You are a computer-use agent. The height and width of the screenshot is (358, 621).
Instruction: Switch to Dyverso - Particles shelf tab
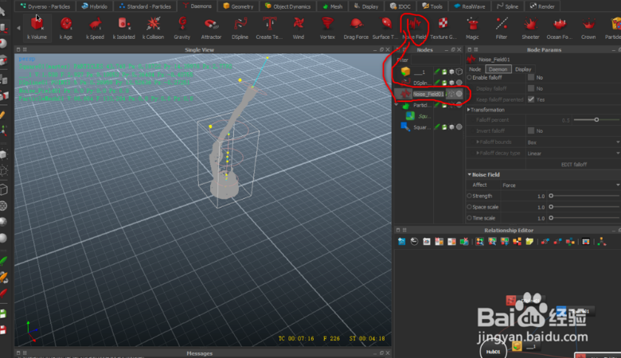tap(45, 6)
